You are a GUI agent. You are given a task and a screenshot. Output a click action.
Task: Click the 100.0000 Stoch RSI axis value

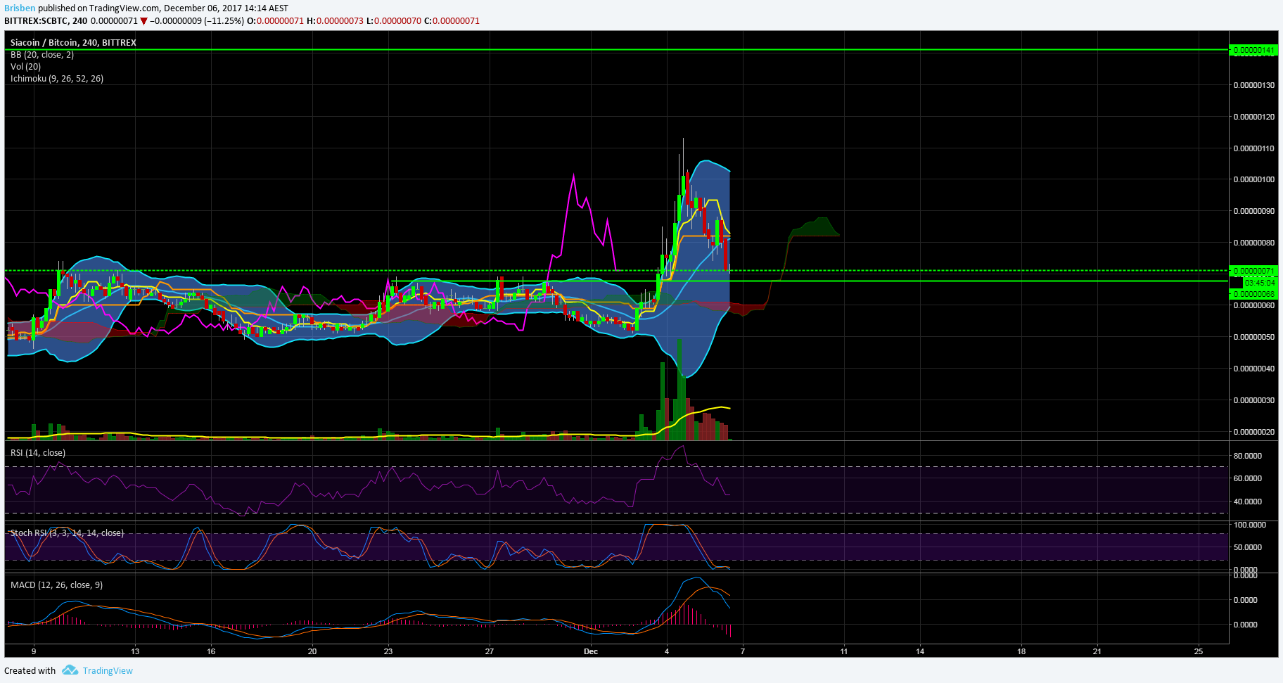[x=1250, y=525]
